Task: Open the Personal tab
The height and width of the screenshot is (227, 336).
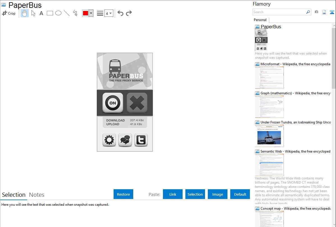Action: 260,20
